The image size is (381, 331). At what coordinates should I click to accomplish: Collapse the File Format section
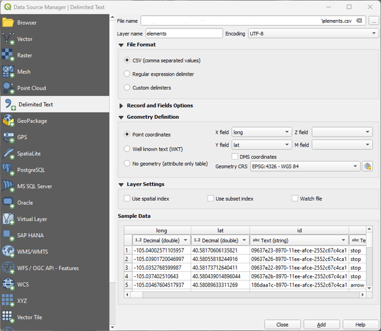pyautogui.click(x=121, y=45)
